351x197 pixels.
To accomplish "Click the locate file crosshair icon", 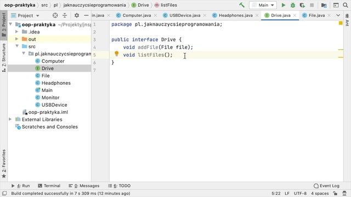I will click(55, 15).
